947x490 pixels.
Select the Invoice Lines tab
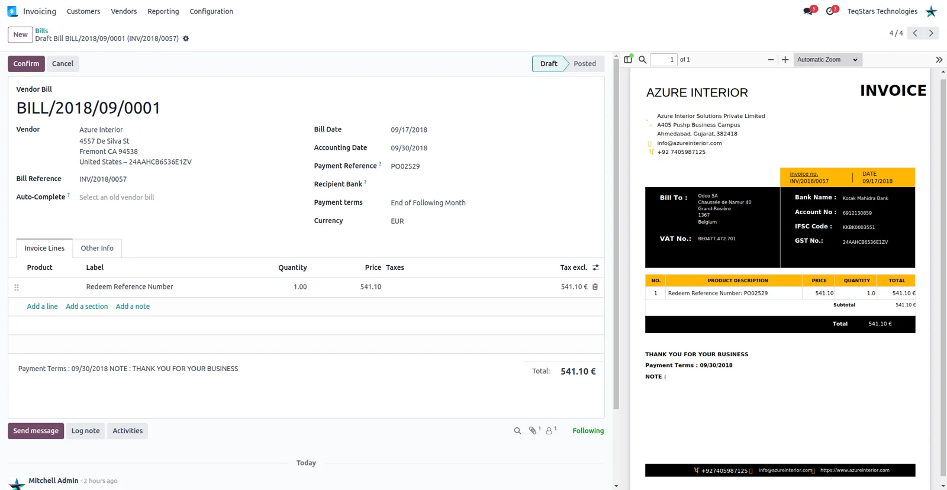[44, 249]
